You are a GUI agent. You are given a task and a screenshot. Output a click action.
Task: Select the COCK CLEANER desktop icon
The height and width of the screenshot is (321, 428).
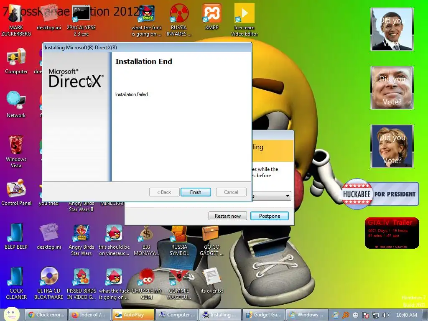16,283
